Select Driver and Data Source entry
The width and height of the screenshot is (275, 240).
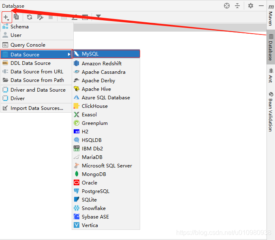36,90
